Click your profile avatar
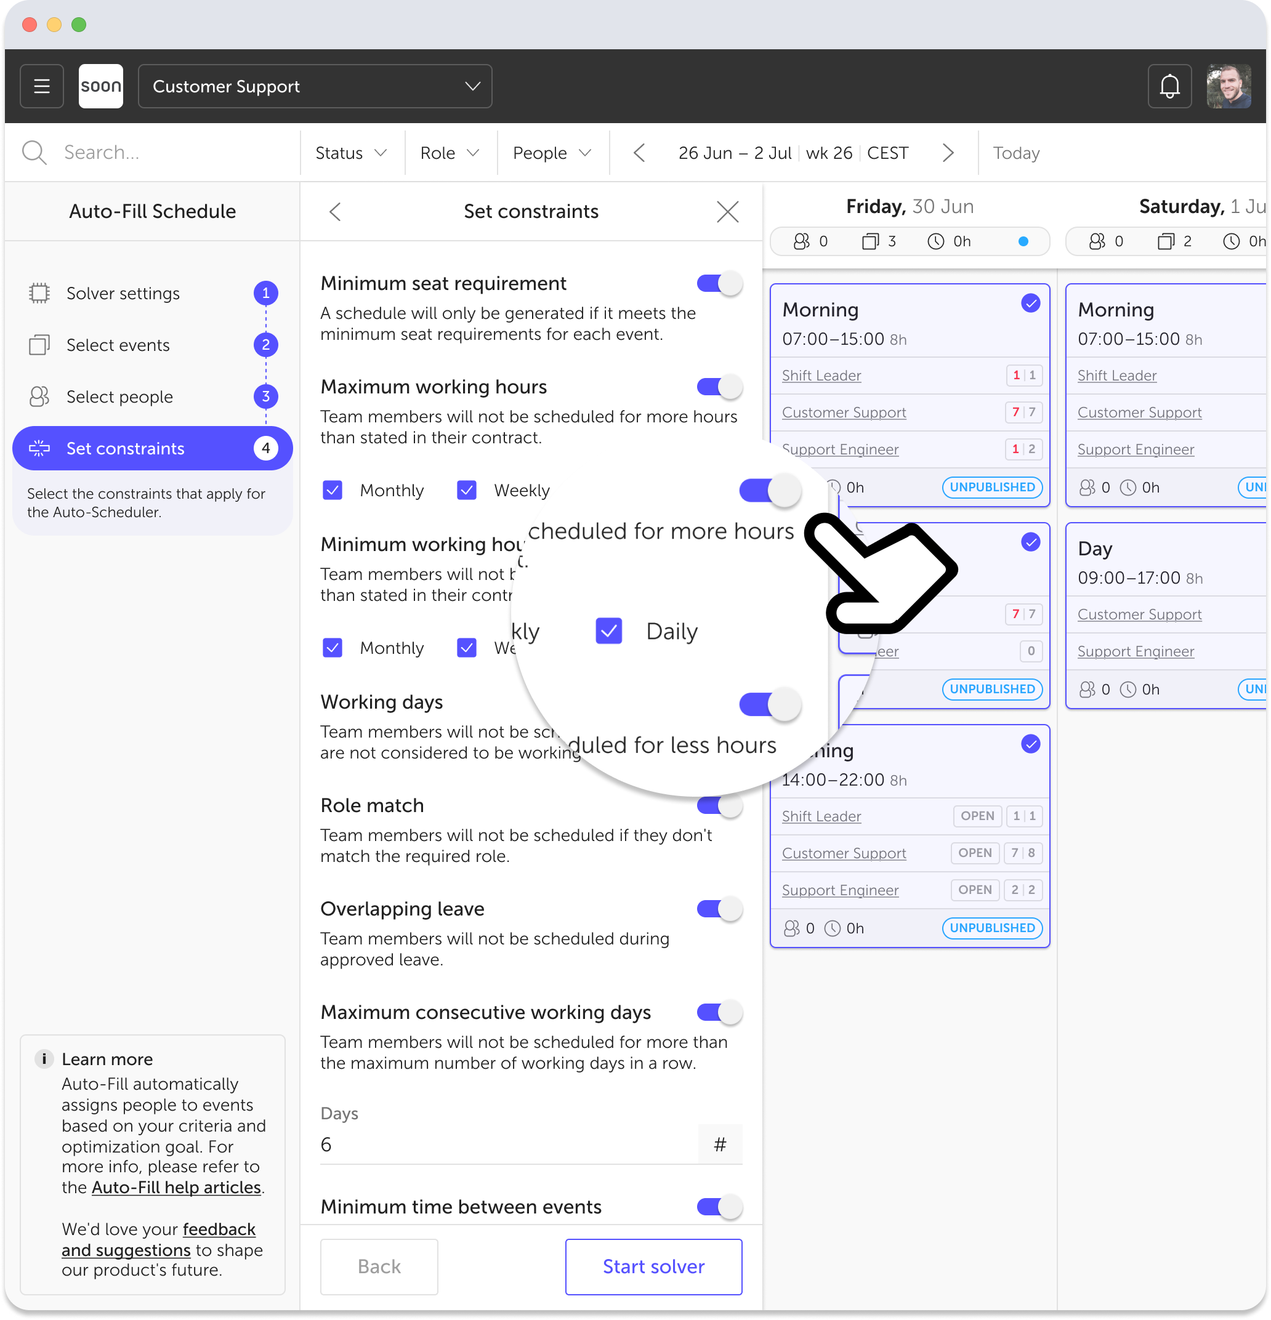 (x=1229, y=86)
